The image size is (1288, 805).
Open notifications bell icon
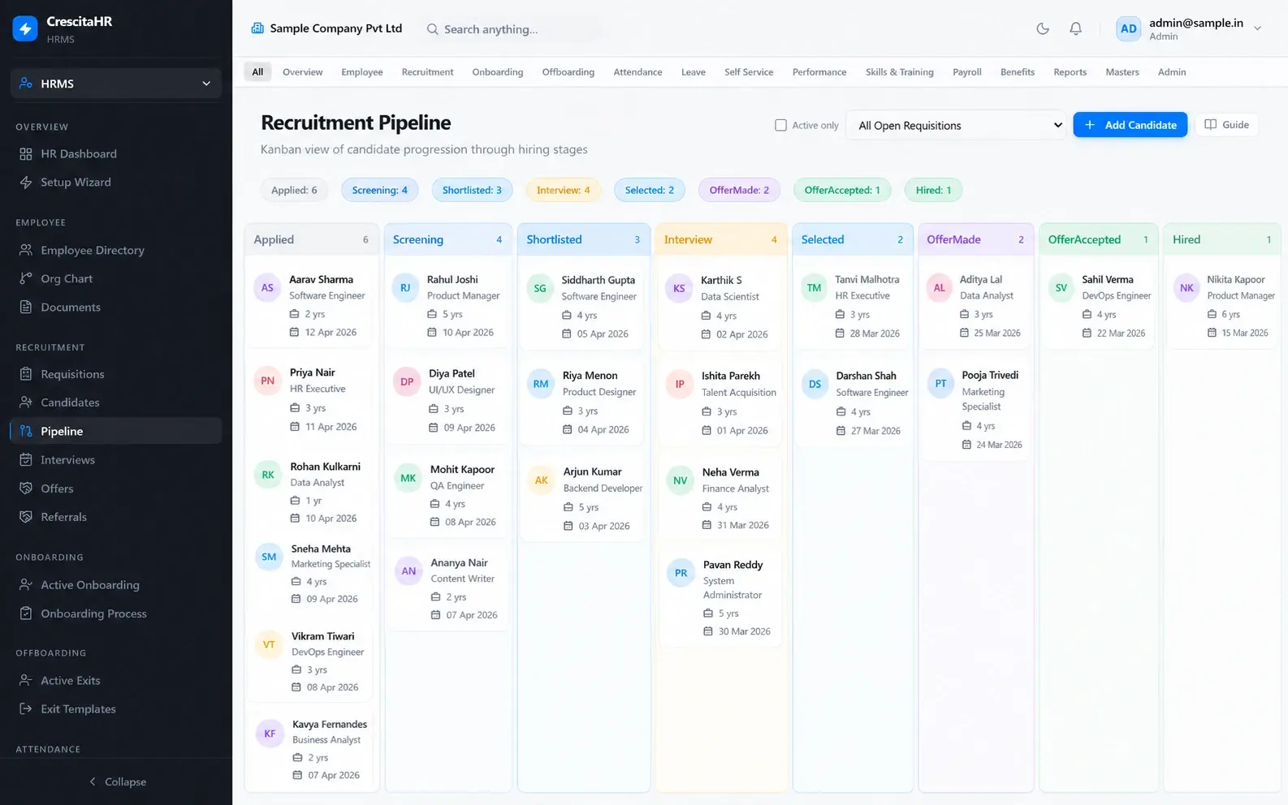pos(1075,28)
